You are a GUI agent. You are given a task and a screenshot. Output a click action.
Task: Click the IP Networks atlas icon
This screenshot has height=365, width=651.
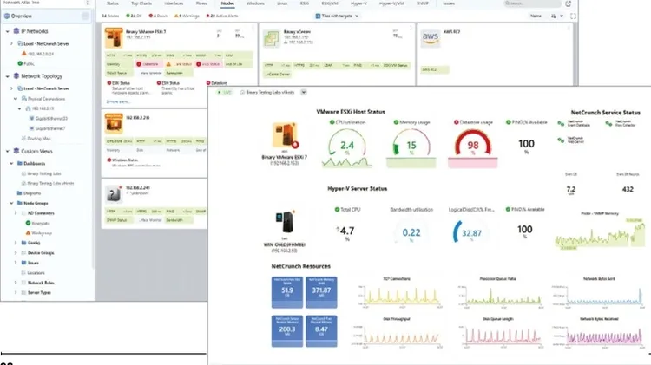[x=16, y=31]
